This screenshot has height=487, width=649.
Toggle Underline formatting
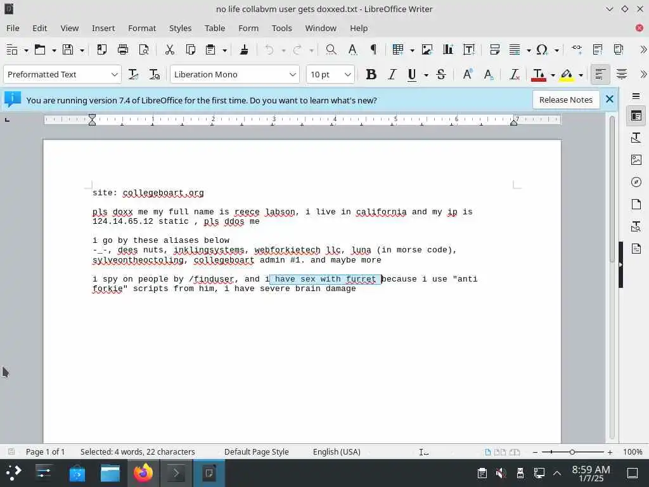412,75
